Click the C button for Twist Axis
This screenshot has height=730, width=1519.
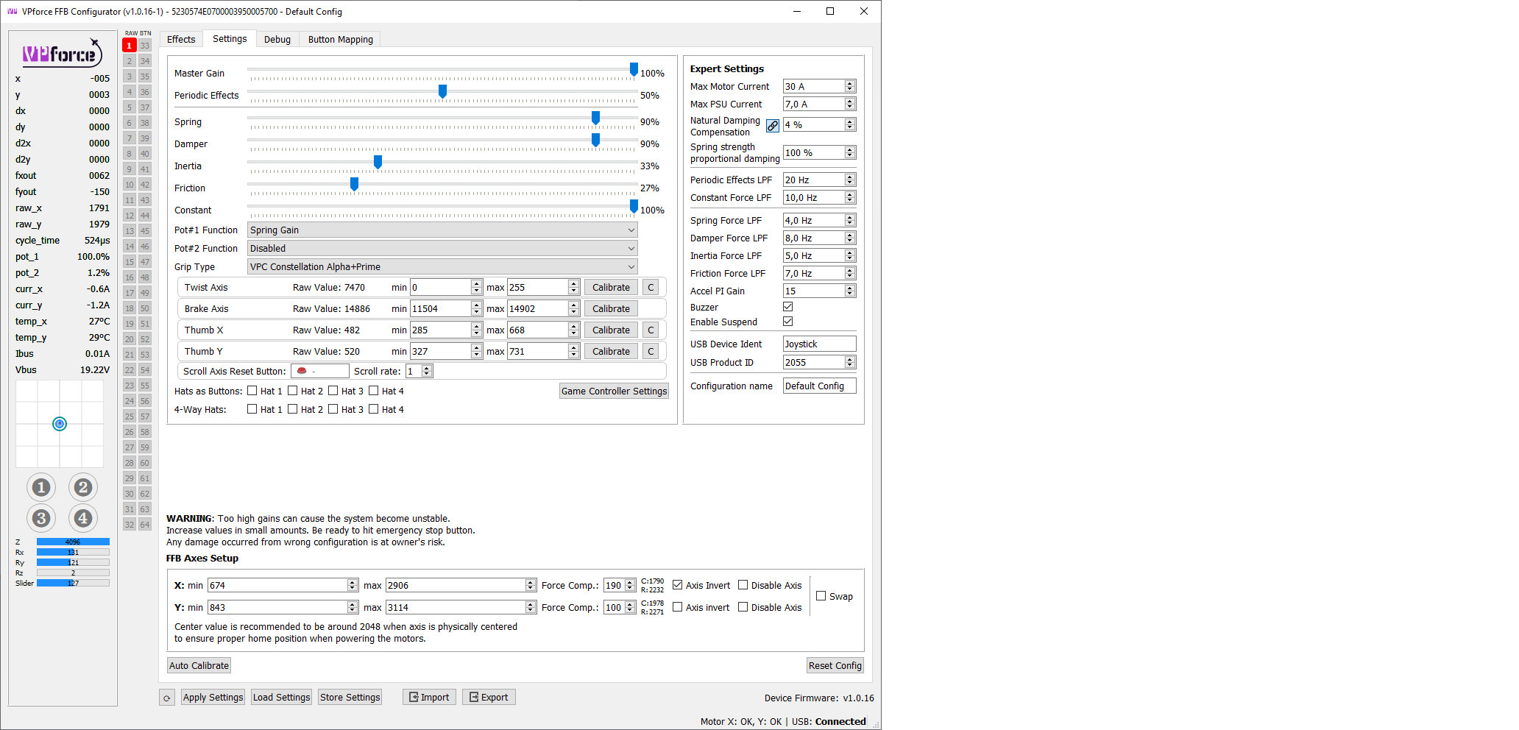(x=651, y=288)
